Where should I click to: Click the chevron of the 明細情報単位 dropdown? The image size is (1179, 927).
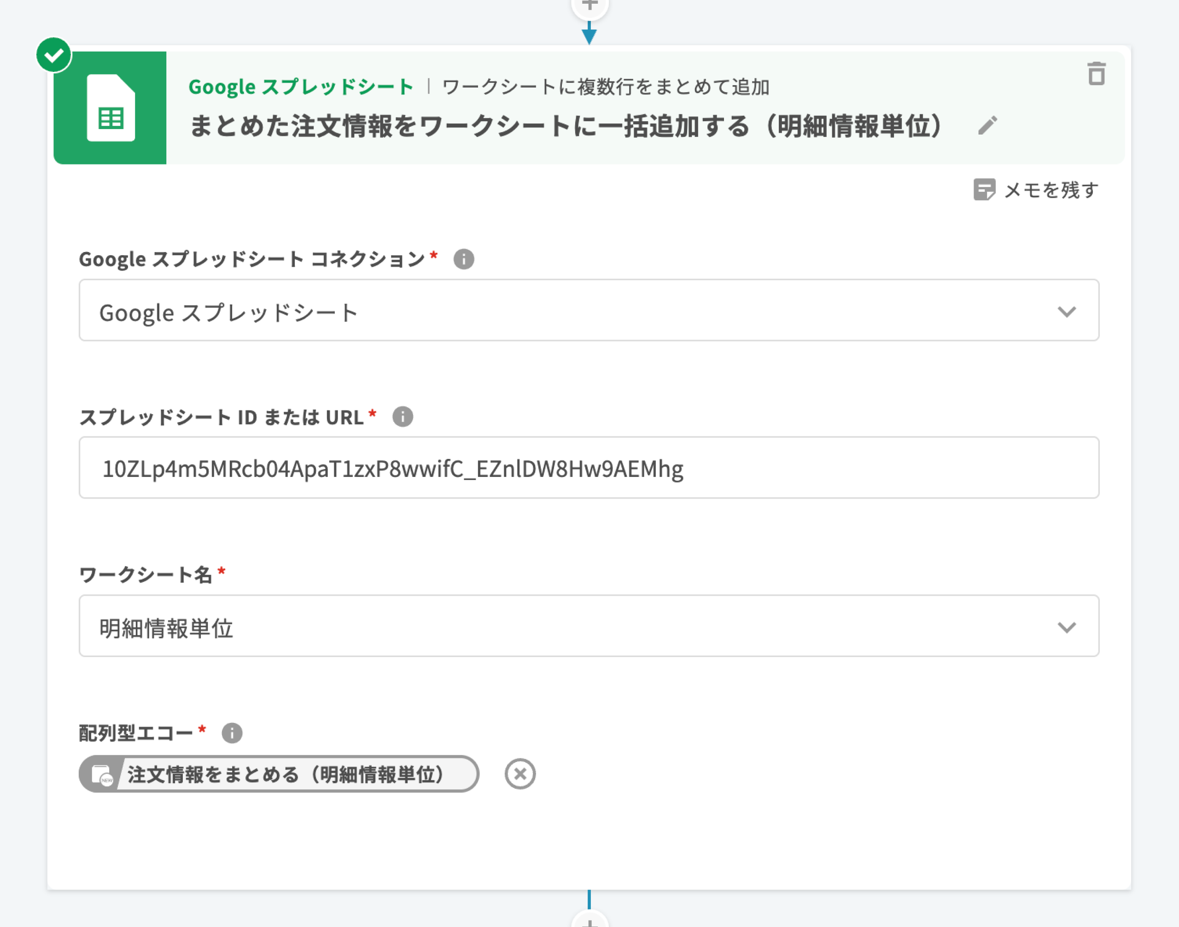click(1066, 627)
